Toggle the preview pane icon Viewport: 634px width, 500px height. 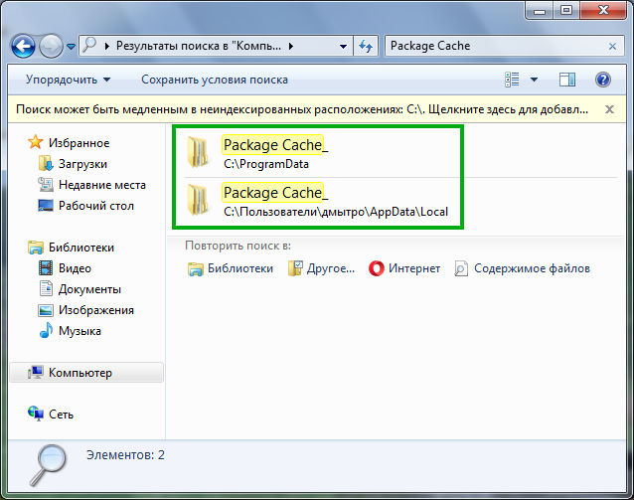(567, 80)
